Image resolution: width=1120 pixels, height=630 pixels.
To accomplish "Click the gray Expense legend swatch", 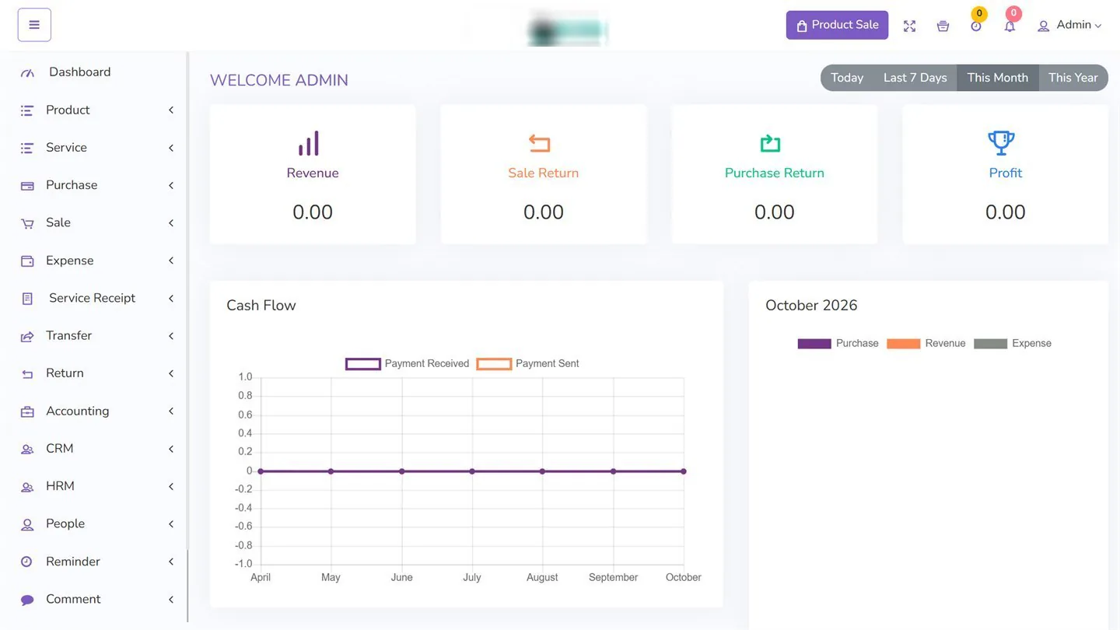I will tap(990, 343).
